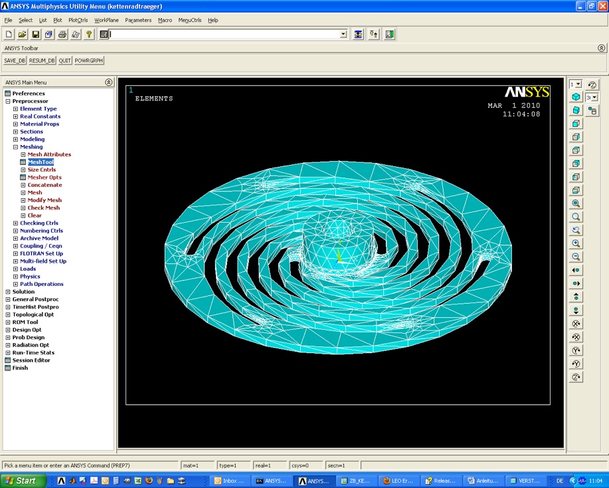Collapse the Preprocessor tree node

8,101
